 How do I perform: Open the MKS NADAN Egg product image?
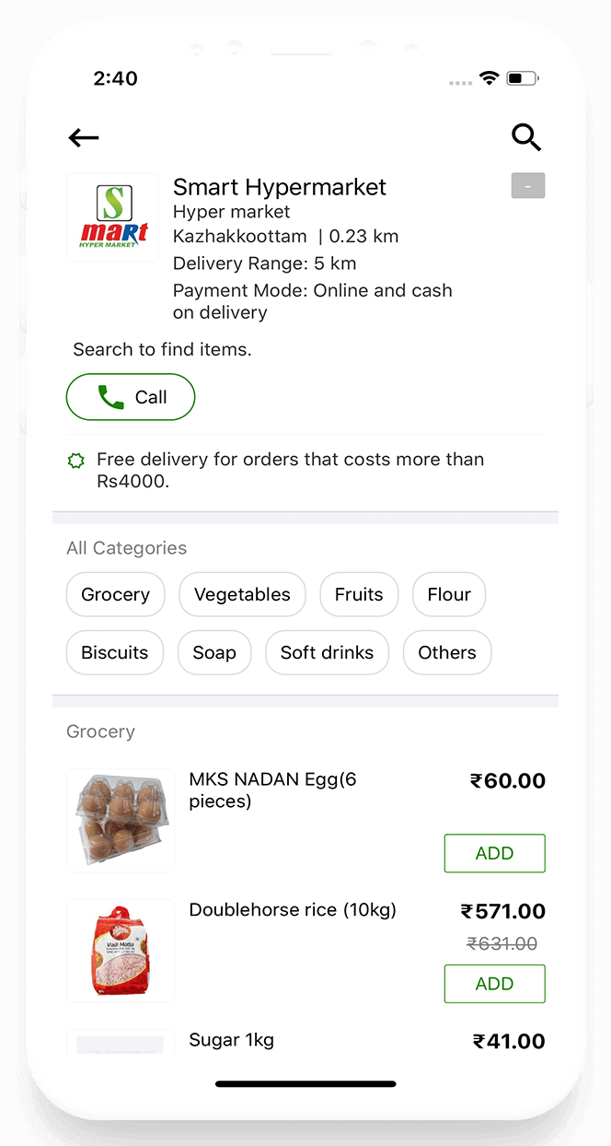click(x=121, y=821)
